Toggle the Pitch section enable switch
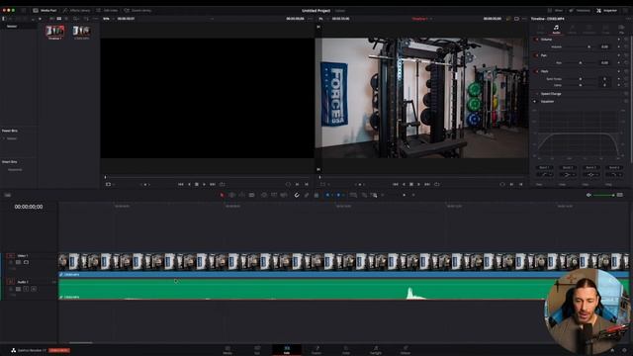 click(536, 71)
